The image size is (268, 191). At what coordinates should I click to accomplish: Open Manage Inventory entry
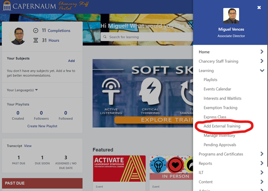219,136
